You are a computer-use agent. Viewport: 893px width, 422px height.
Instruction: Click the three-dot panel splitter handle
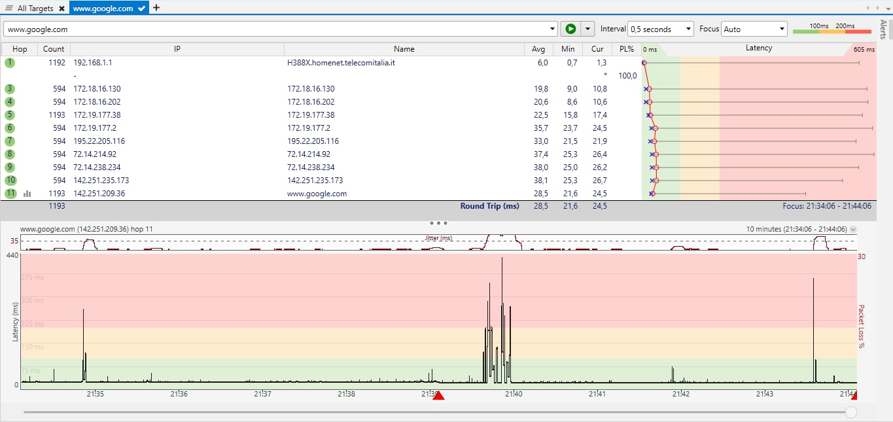(x=438, y=223)
